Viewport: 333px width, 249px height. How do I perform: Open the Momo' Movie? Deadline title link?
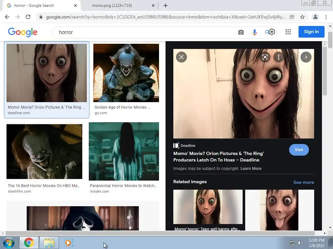click(x=219, y=157)
